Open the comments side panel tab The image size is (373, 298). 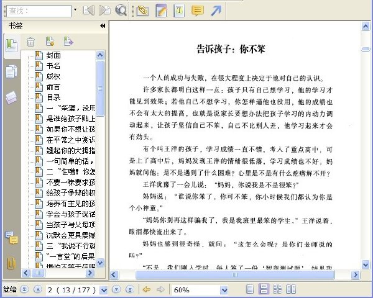pyautogui.click(x=12, y=238)
